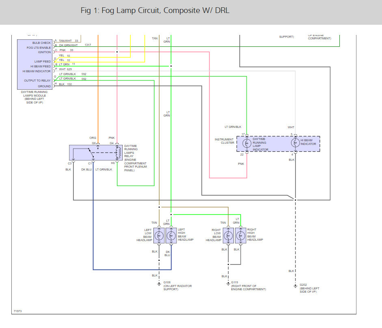Click the G119 ground symbol
The height and width of the screenshot is (328, 382).
click(228, 284)
